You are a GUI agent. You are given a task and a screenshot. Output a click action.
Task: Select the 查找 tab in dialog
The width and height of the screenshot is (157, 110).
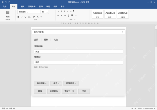(x=36, y=40)
